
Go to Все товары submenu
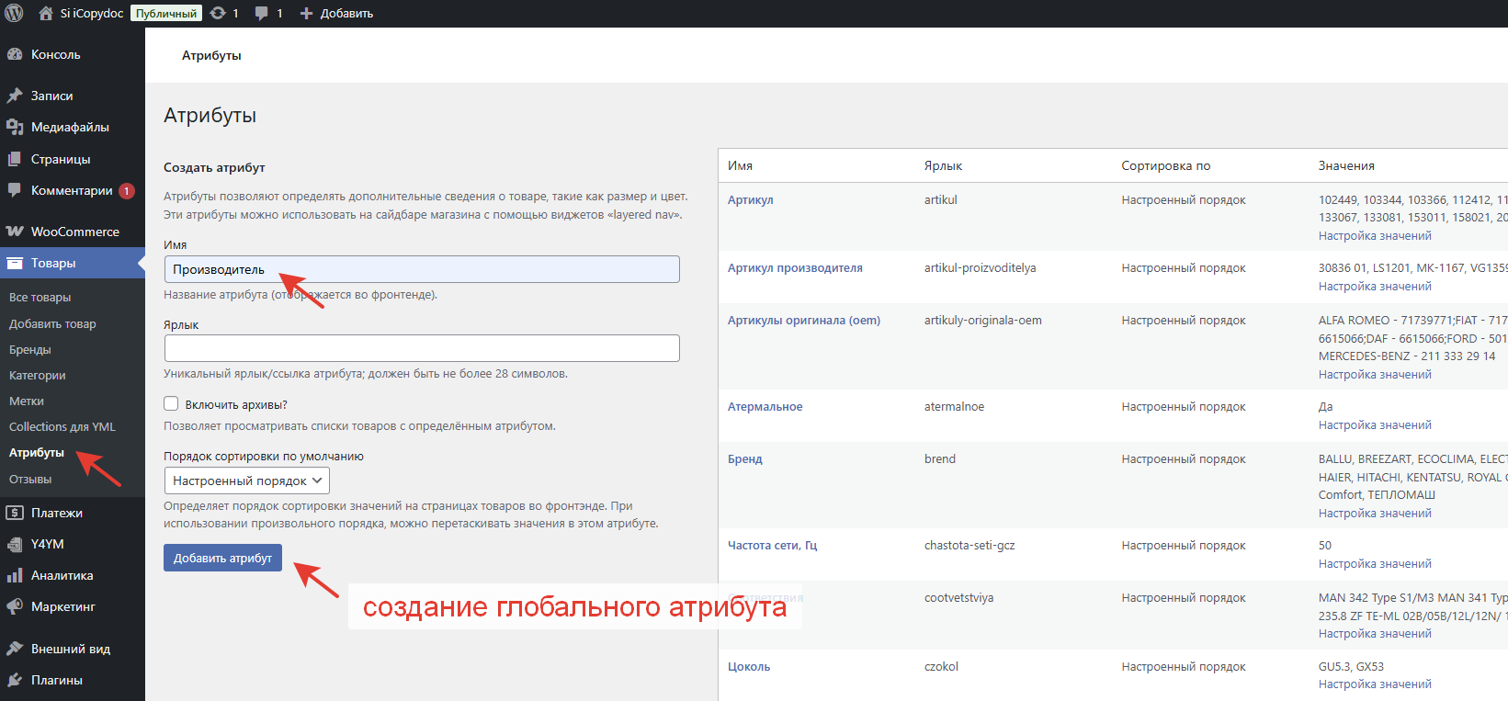click(x=40, y=297)
